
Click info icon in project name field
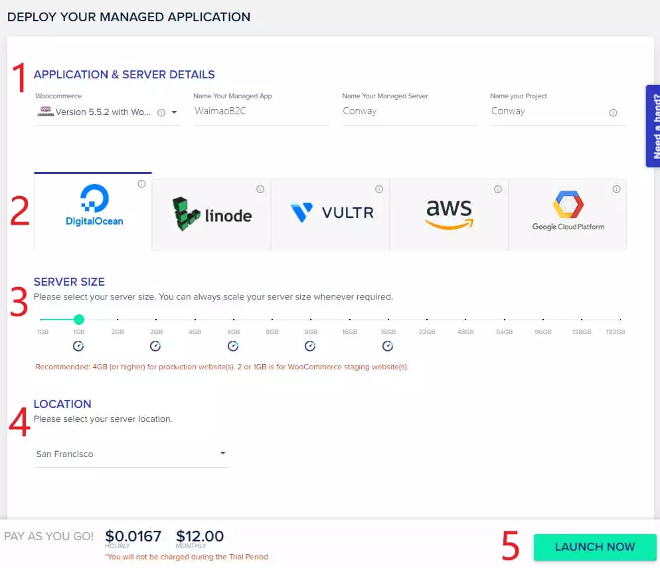613,113
